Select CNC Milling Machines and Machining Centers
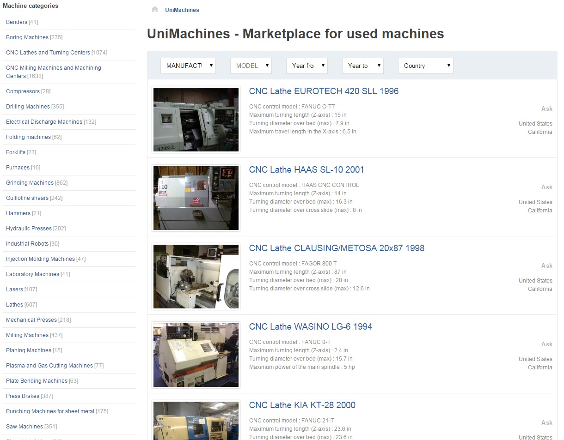Image resolution: width=564 pixels, height=440 pixels. click(x=54, y=72)
